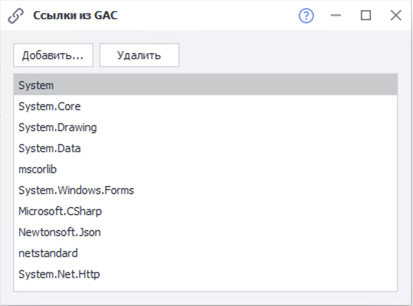Click empty list space right of mscorlib
The image size is (413, 306).
click(226, 169)
